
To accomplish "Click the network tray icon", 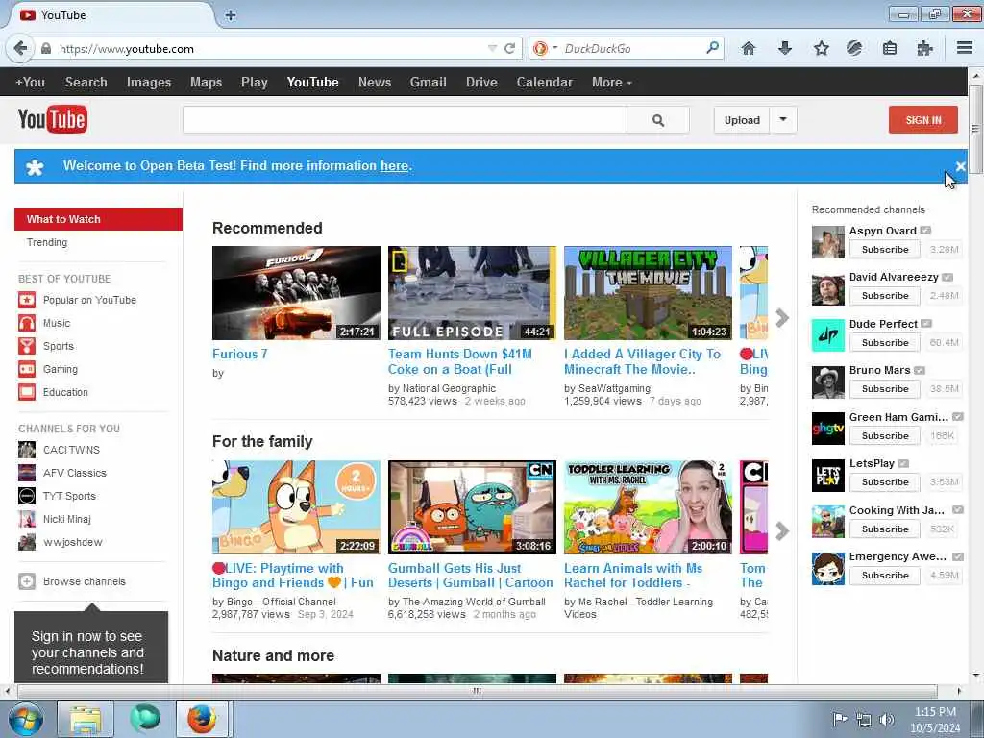I will [x=864, y=720].
